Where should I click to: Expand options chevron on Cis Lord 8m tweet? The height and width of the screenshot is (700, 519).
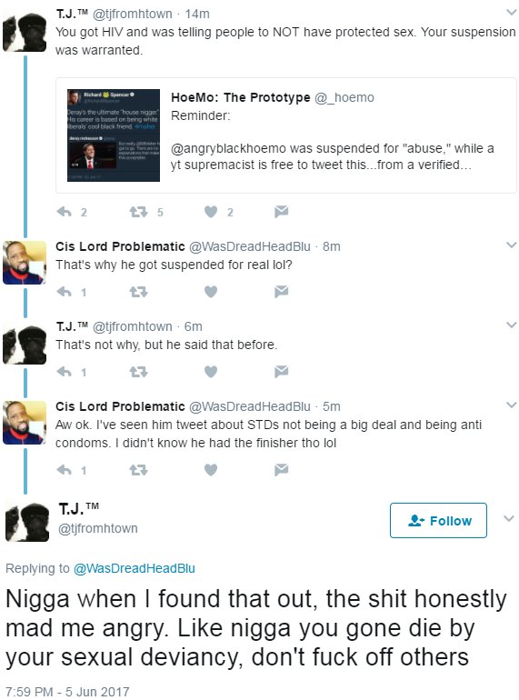(512, 245)
